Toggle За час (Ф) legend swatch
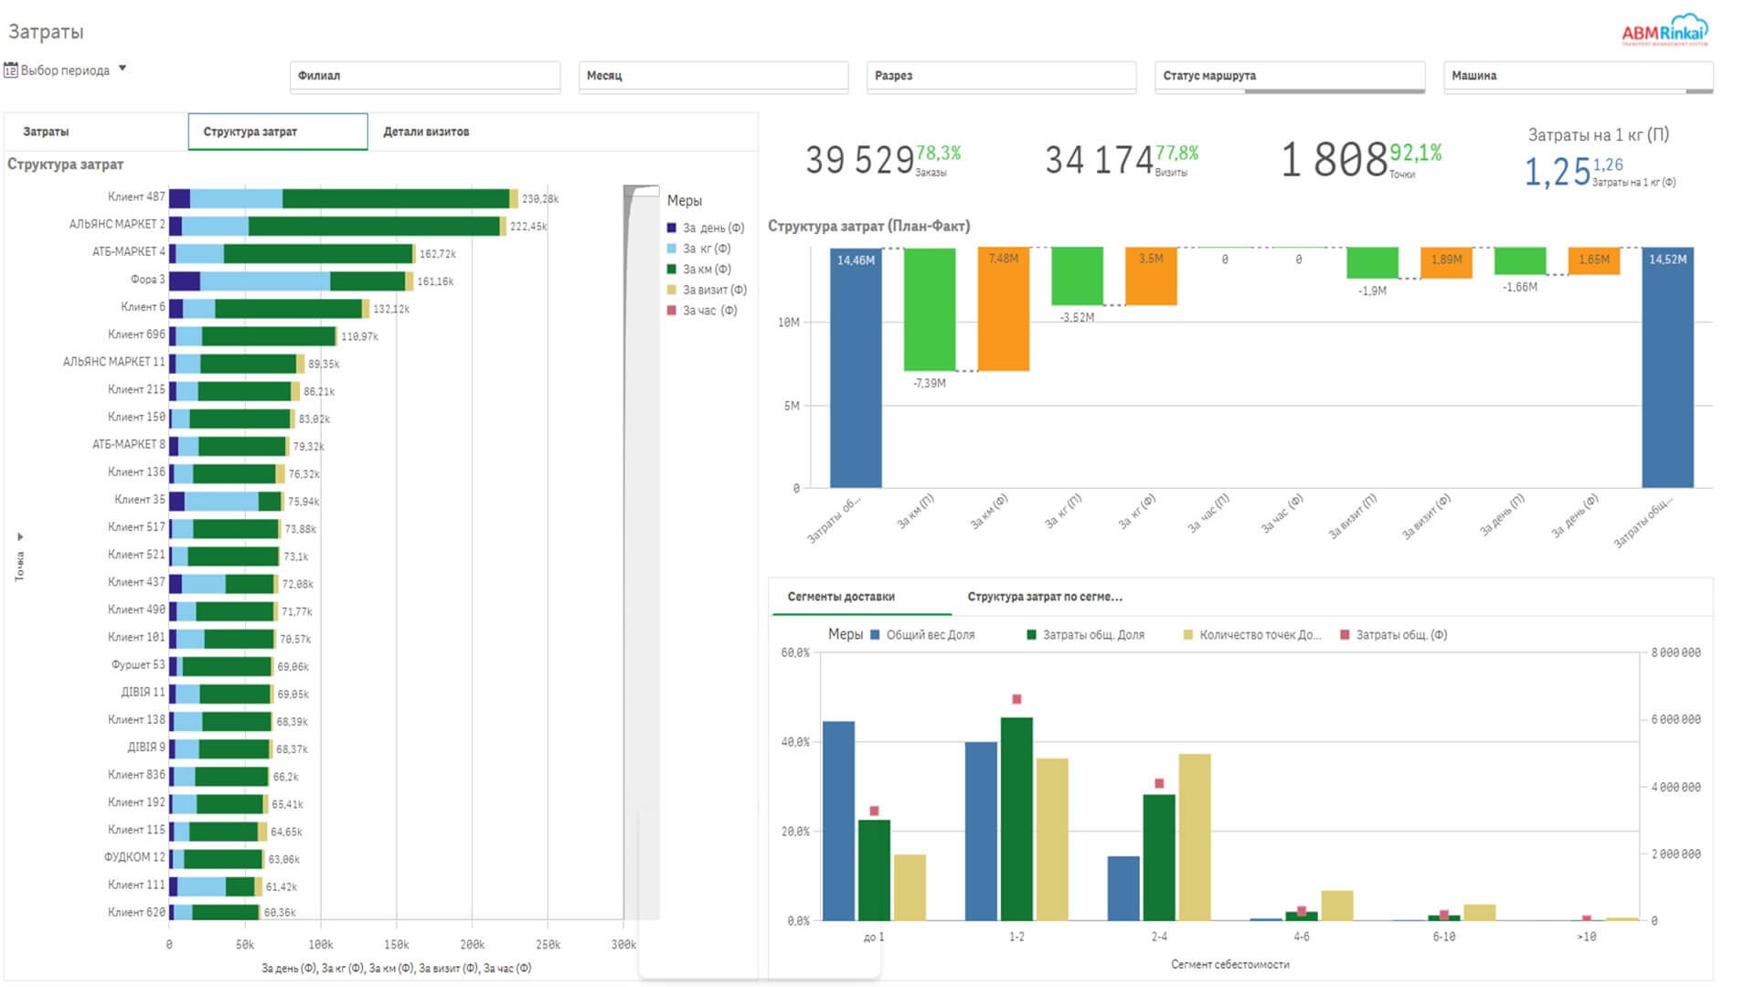This screenshot has height=987, width=1755. click(x=672, y=311)
